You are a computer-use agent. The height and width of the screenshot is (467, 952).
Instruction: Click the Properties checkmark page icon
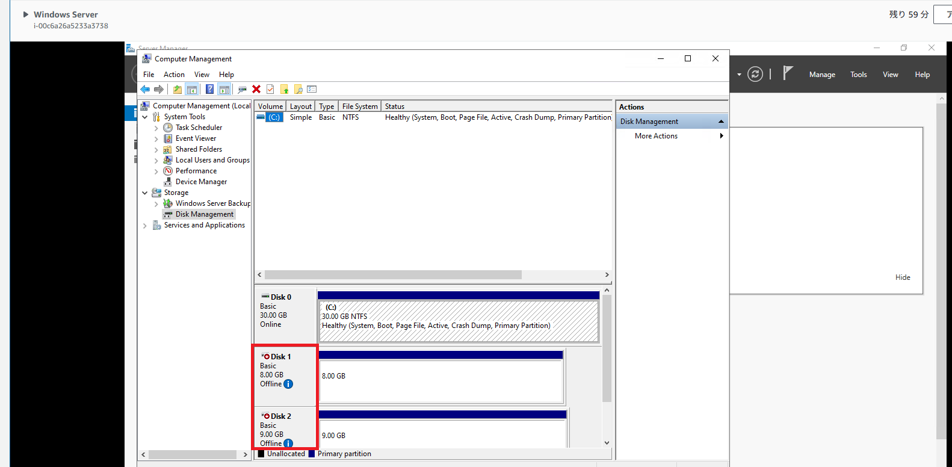click(270, 89)
